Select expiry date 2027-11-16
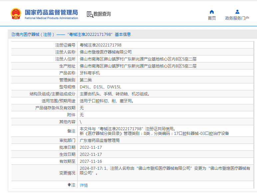Screen dimensions: 257x193 click(91, 161)
